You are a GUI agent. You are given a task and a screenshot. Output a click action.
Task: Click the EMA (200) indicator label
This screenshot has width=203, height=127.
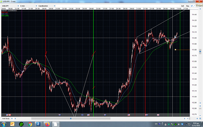pos(5,16)
